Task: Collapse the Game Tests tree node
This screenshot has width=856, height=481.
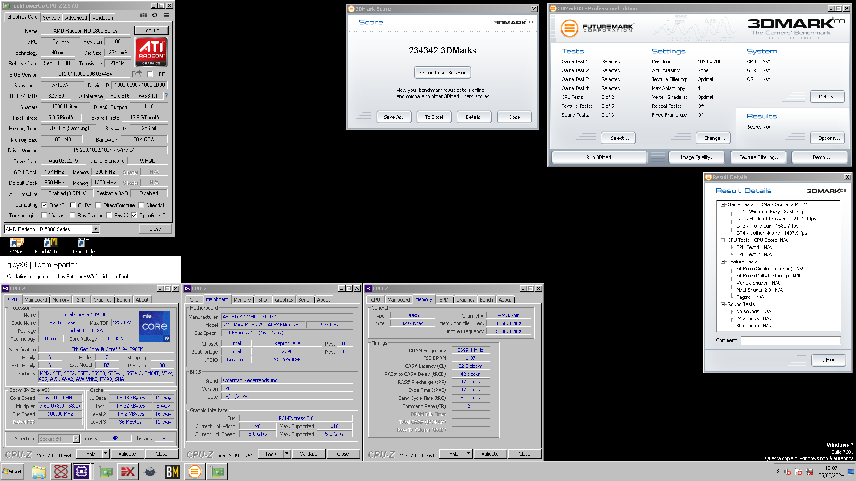Action: [723, 204]
